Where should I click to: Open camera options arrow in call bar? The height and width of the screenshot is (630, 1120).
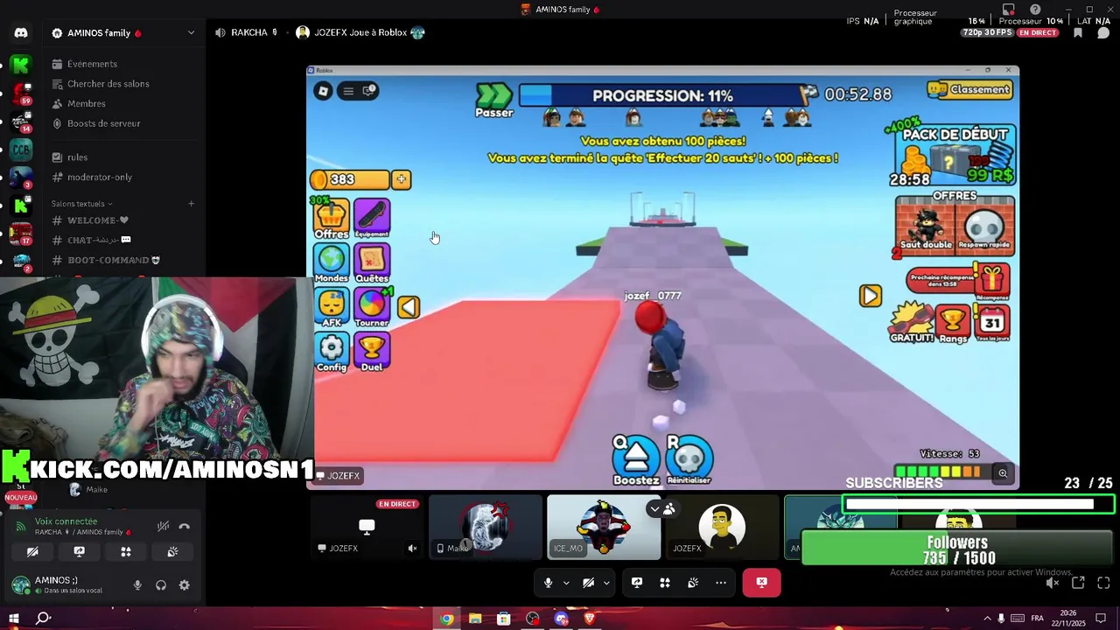coord(606,583)
